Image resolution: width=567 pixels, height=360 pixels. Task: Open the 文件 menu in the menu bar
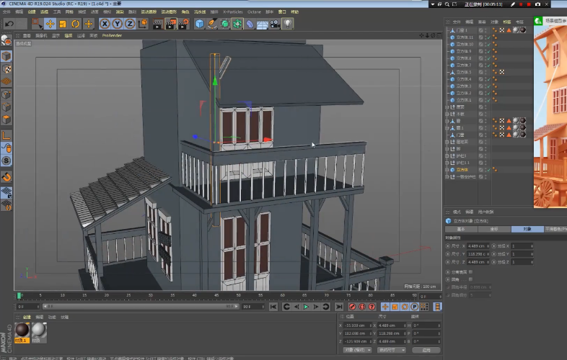(6, 12)
